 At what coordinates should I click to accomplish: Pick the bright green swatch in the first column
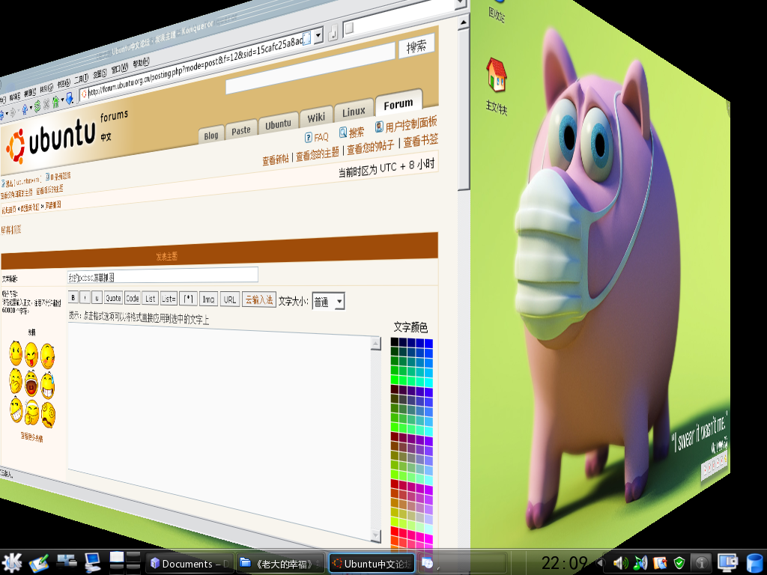395,380
